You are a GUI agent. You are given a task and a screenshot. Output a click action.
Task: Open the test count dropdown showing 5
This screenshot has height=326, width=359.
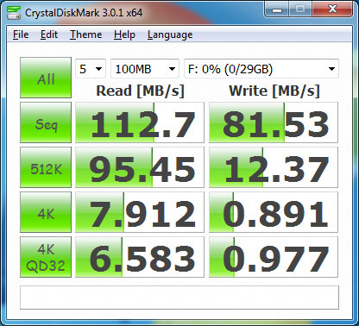click(x=91, y=69)
